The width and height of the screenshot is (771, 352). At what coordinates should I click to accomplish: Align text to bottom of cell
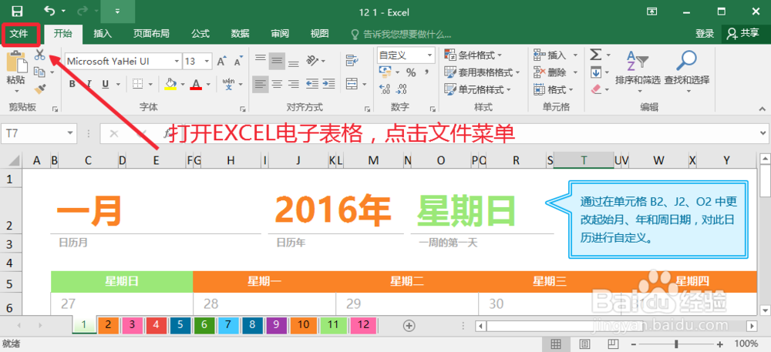[294, 62]
